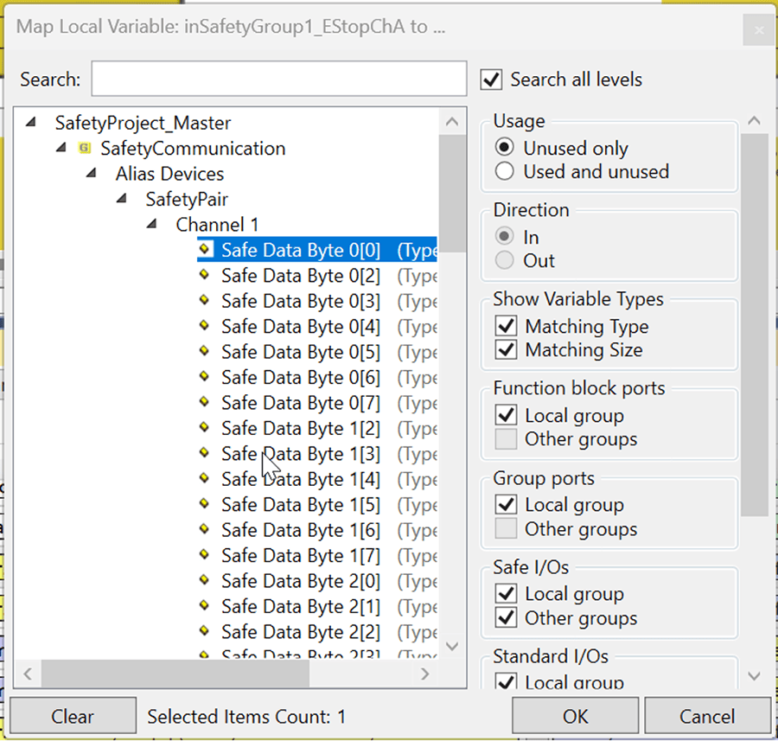Collapse the SafetyCommunication node arrow
778x741 pixels.
(61, 147)
